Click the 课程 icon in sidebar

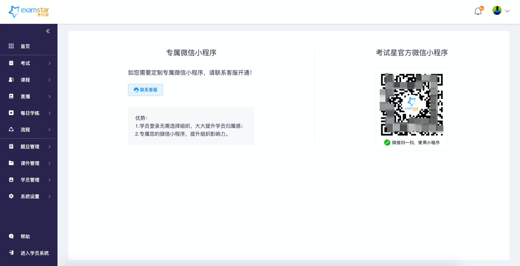tap(11, 79)
